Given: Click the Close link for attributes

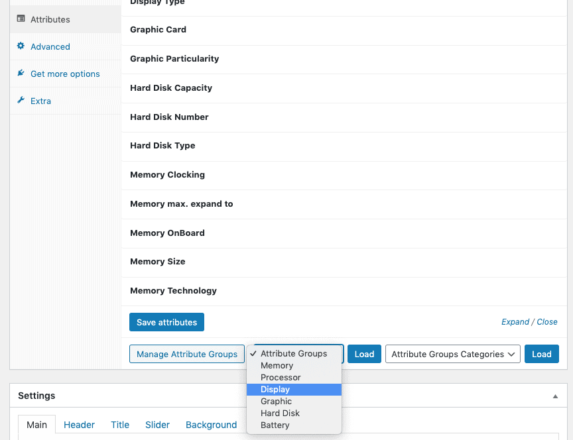Looking at the screenshot, I should [x=547, y=322].
